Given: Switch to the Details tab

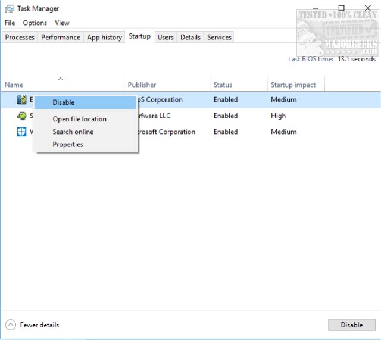Looking at the screenshot, I should 190,37.
